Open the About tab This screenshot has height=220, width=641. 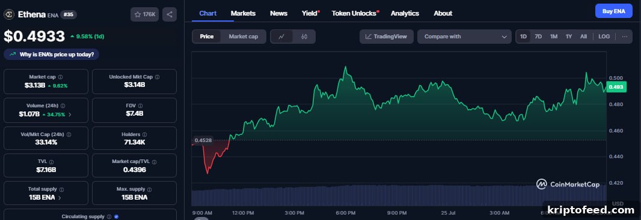point(443,13)
